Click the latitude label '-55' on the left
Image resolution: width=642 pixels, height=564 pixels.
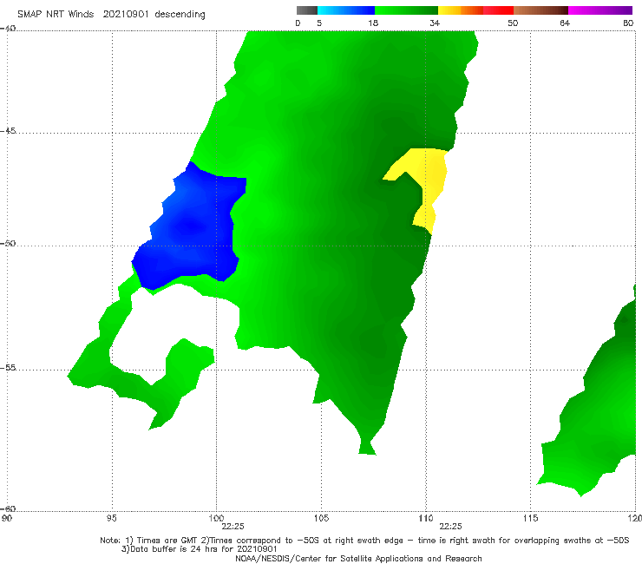point(8,367)
